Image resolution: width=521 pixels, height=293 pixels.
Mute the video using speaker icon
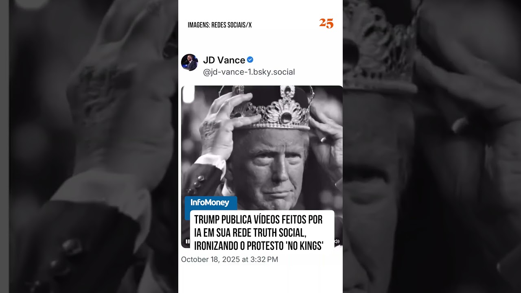[337, 241]
